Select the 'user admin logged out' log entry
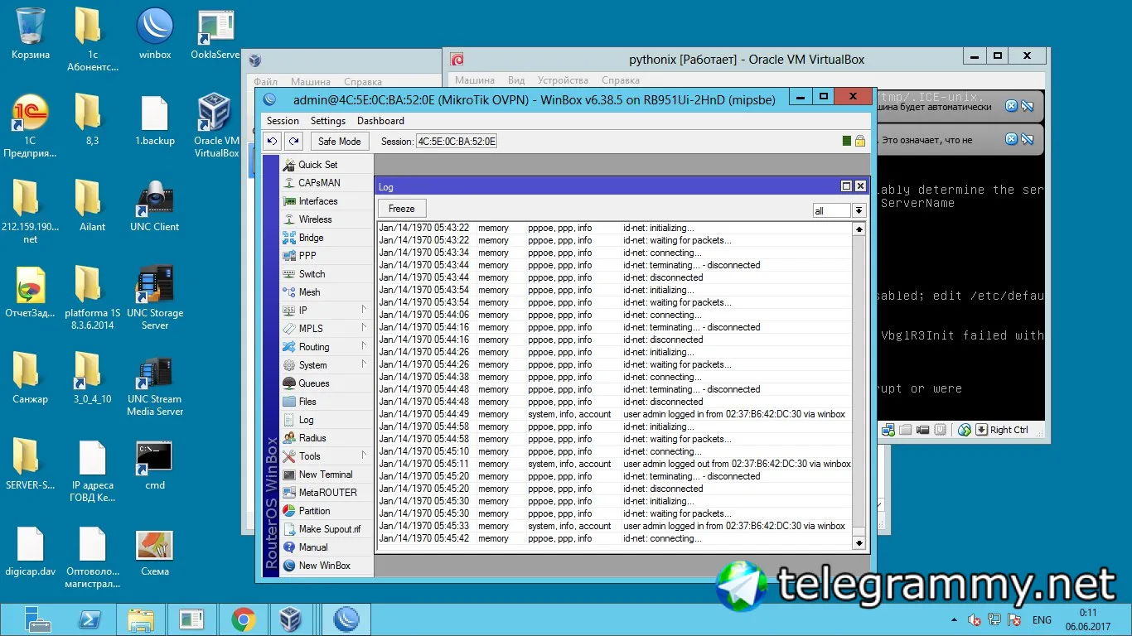 [615, 464]
